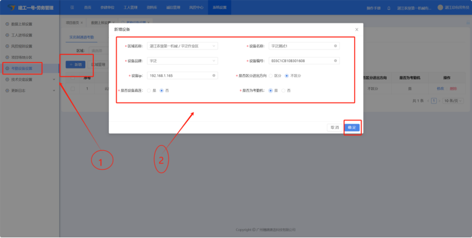472x238 pixels.
Task: Clear the 设备ip field using its clear icon
Action: pyautogui.click(x=214, y=75)
